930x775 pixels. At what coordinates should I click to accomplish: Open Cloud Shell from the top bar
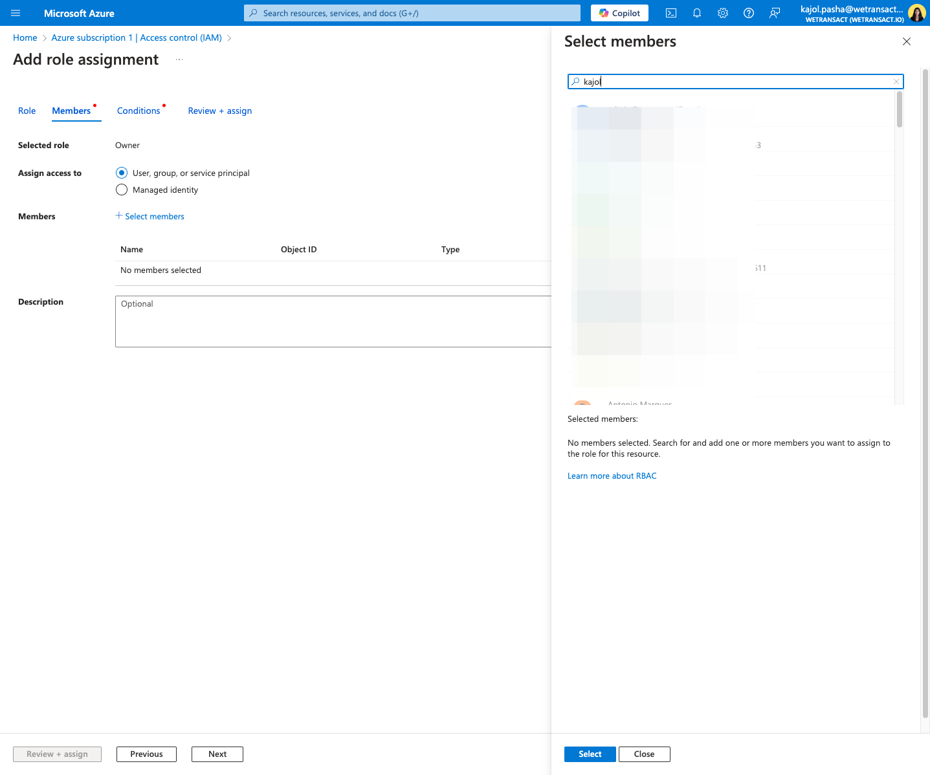point(671,13)
